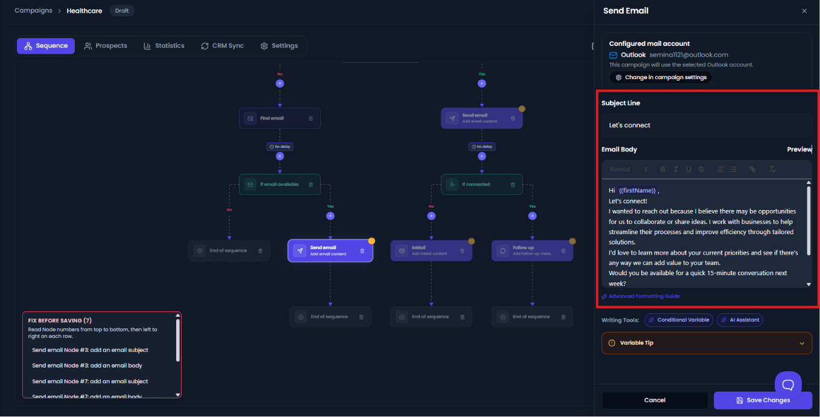Open the Normal text style dropdown
This screenshot has height=417, width=820.
[628, 170]
